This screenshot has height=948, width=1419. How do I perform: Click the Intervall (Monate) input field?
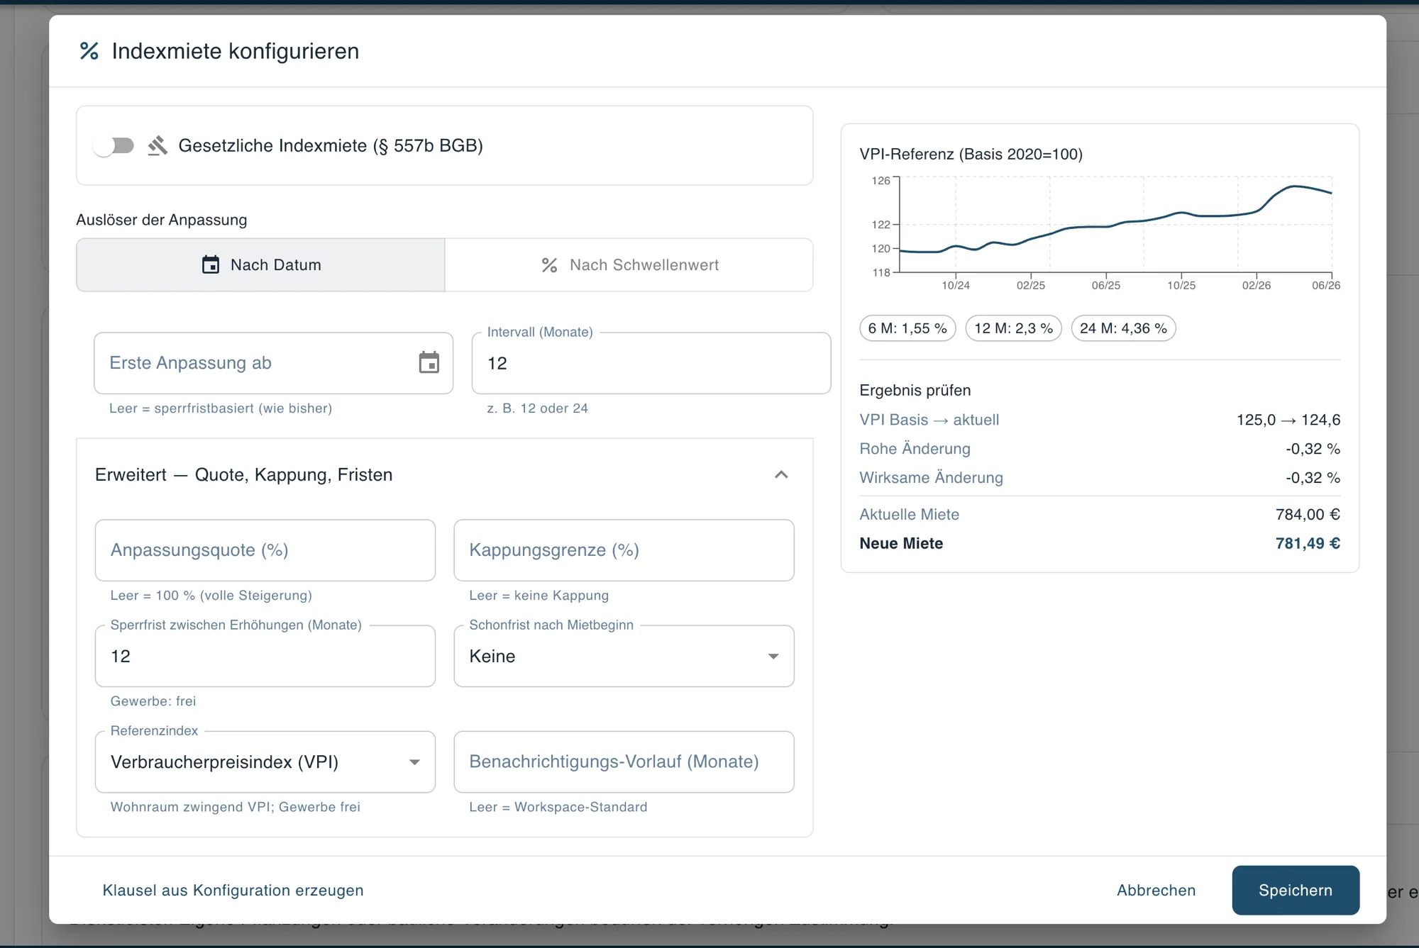[651, 363]
